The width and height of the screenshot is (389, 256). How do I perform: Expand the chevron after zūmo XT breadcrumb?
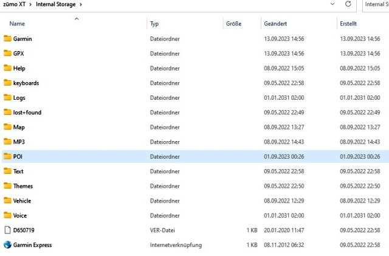(x=30, y=4)
